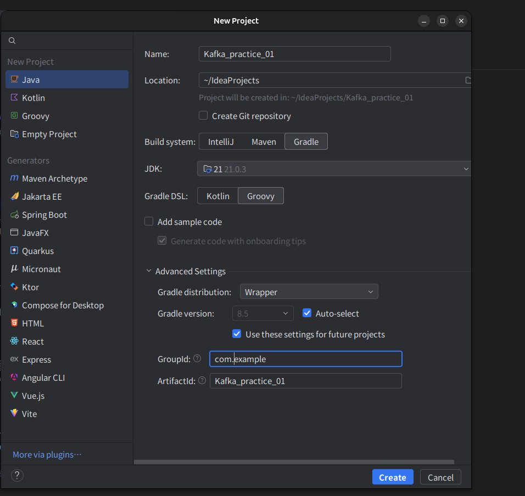525x496 pixels.
Task: Choose Gradle build system
Action: pos(306,142)
